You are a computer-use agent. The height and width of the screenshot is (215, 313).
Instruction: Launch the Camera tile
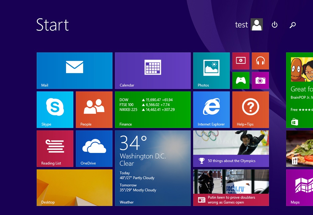260,80
